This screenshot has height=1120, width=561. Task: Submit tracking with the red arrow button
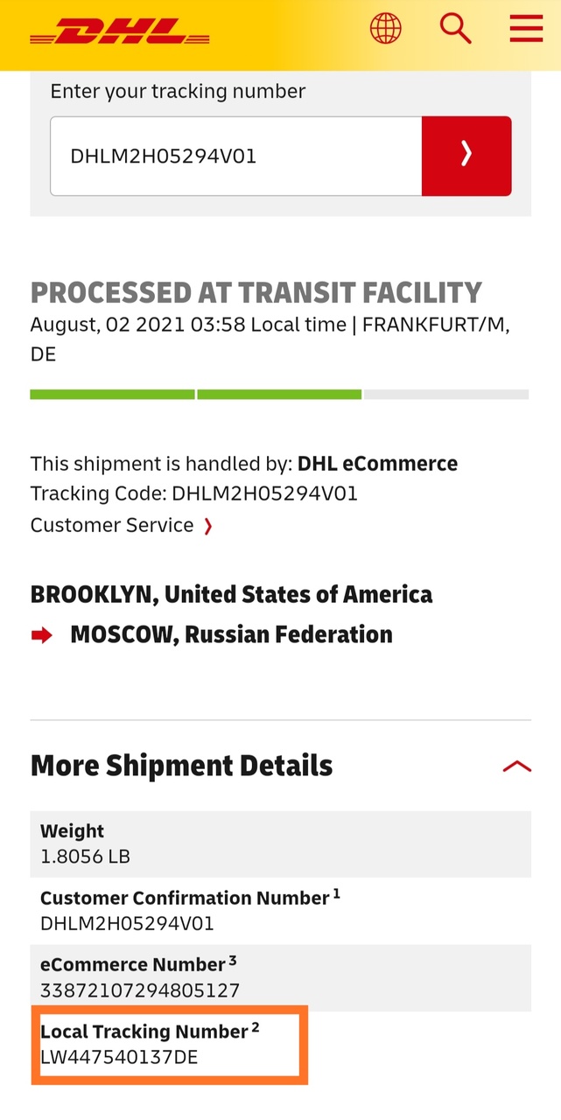coord(466,156)
